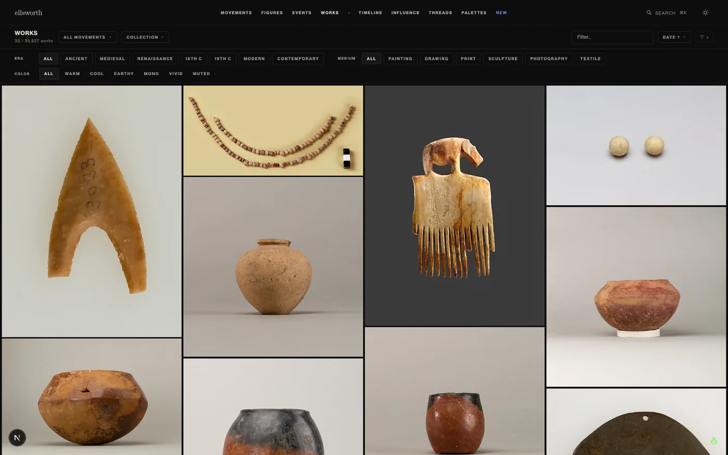The height and width of the screenshot is (455, 728).
Task: Filter era by 19th C
Action: click(223, 59)
